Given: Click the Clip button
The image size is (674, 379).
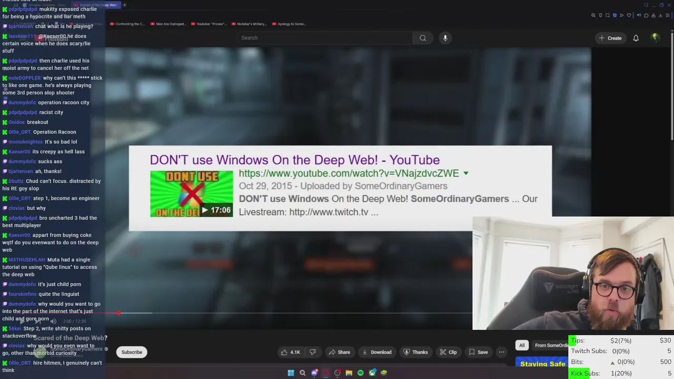Looking at the screenshot, I should (448, 352).
